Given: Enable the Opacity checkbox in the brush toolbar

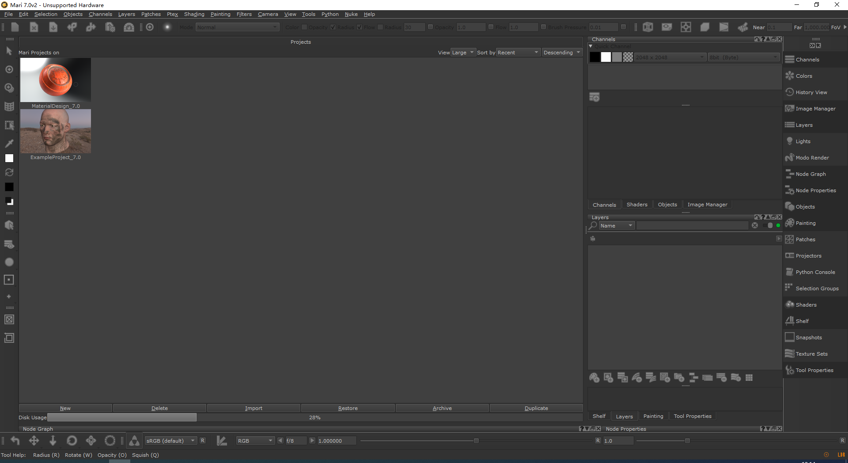Looking at the screenshot, I should pos(303,27).
